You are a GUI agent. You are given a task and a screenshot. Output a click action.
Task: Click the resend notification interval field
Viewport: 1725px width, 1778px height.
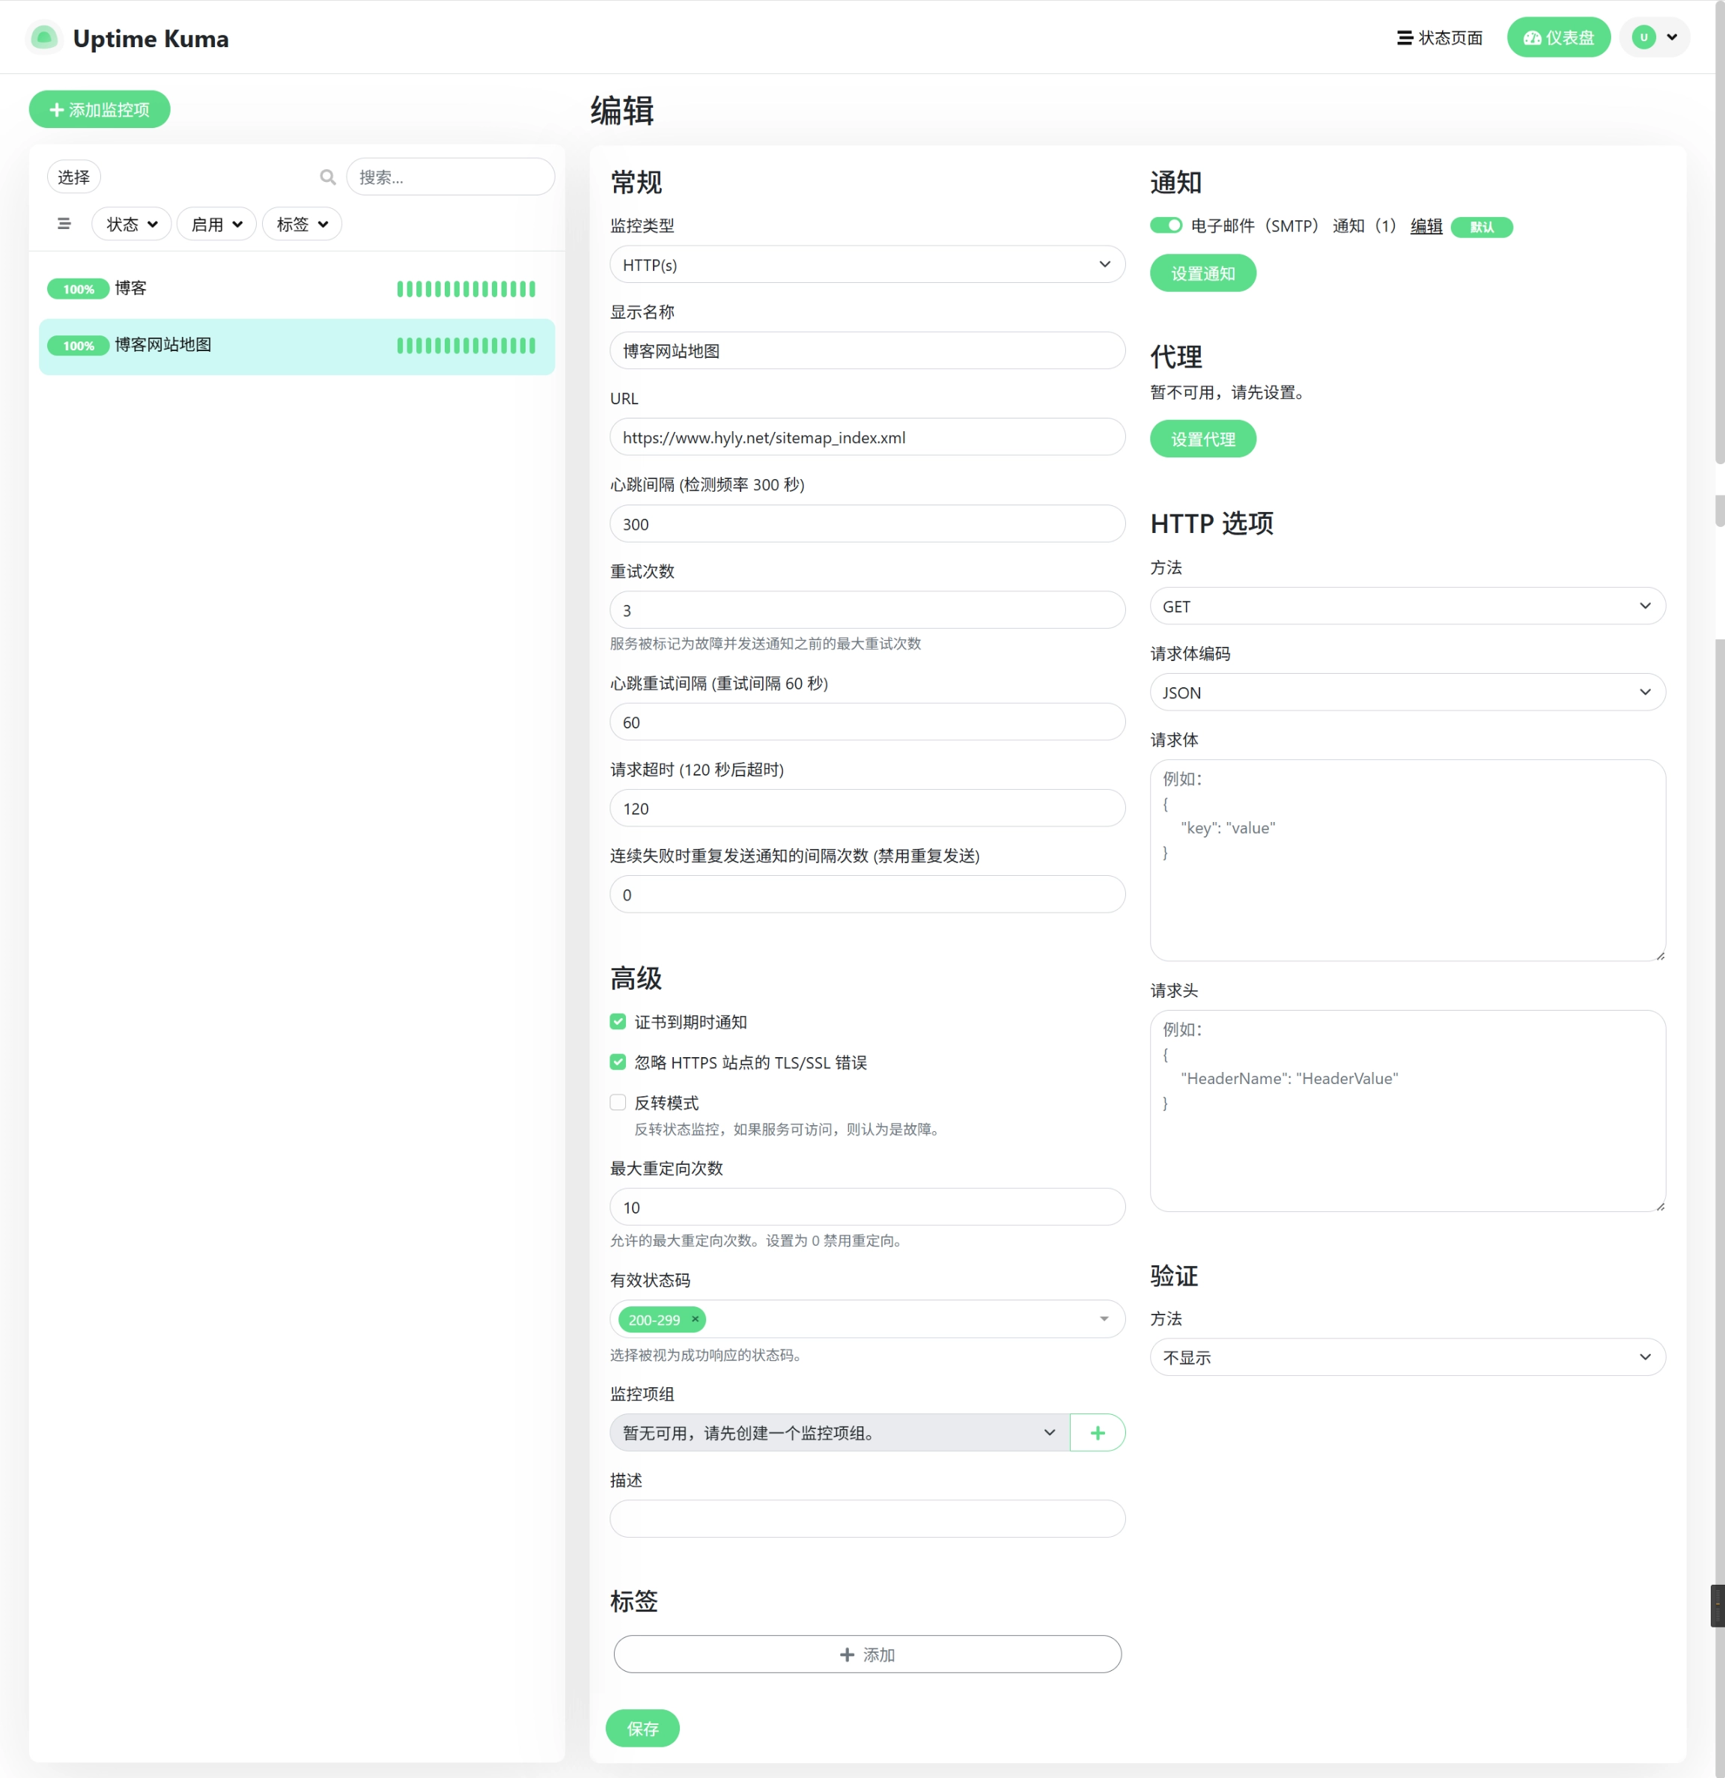pyautogui.click(x=868, y=894)
